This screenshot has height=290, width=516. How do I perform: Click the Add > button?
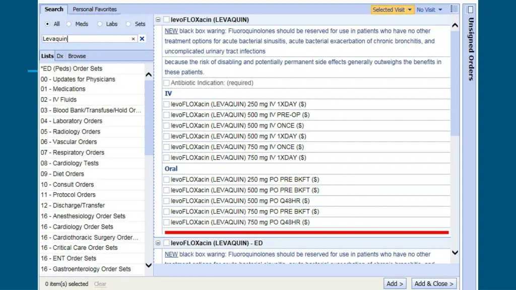click(x=395, y=283)
